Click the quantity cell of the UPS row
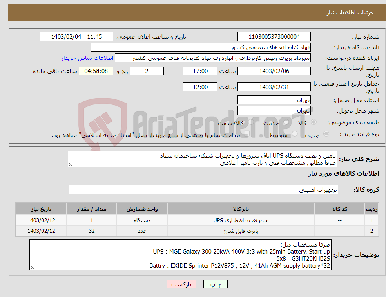Image resolution: width=386 pixels, height=297 pixels. pyautogui.click(x=92, y=220)
